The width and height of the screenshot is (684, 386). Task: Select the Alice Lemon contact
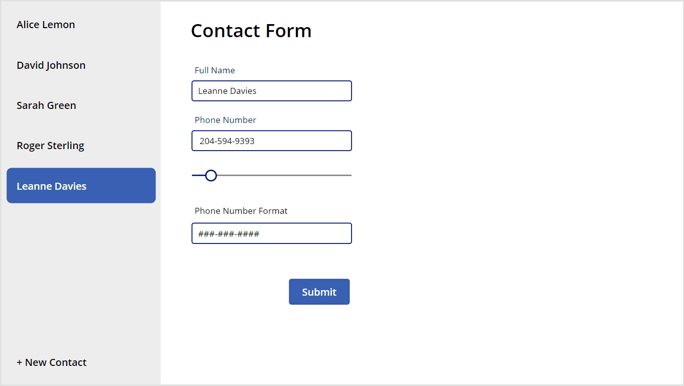(x=46, y=24)
